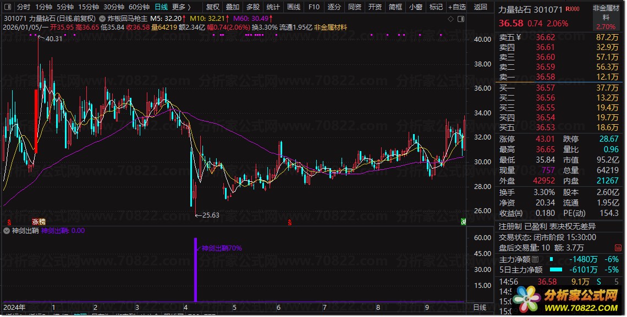Click the 内盘 value 21267
627x317 pixels.
[x=607, y=181]
